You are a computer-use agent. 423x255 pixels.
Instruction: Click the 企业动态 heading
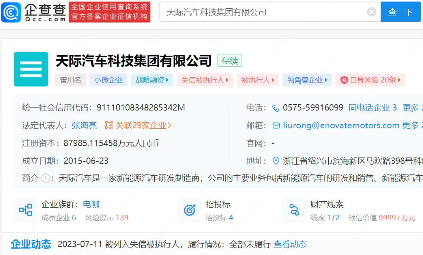click(x=31, y=244)
